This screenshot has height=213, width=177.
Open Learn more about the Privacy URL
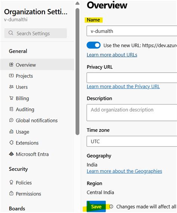point(123,86)
